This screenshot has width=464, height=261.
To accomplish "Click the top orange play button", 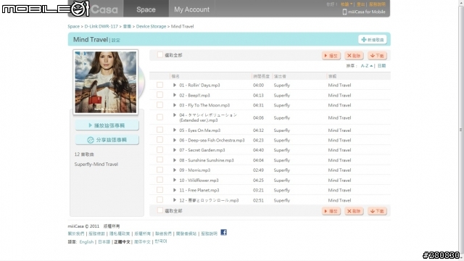I will (x=331, y=56).
